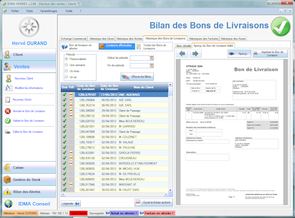Switch to Historique des Devis tab
The height and width of the screenshot is (218, 295).
pos(101,39)
